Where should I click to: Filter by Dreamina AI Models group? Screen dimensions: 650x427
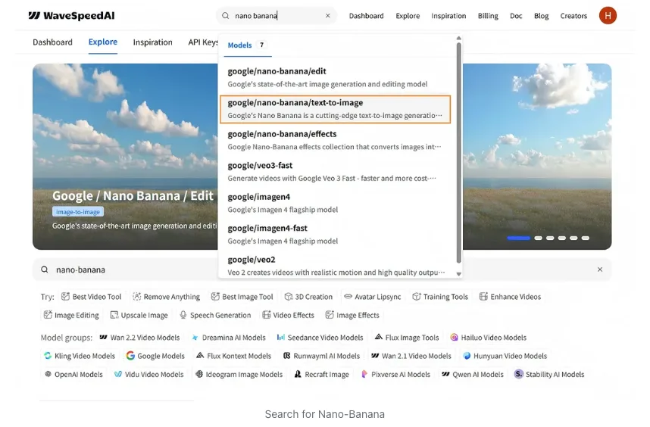(x=229, y=338)
